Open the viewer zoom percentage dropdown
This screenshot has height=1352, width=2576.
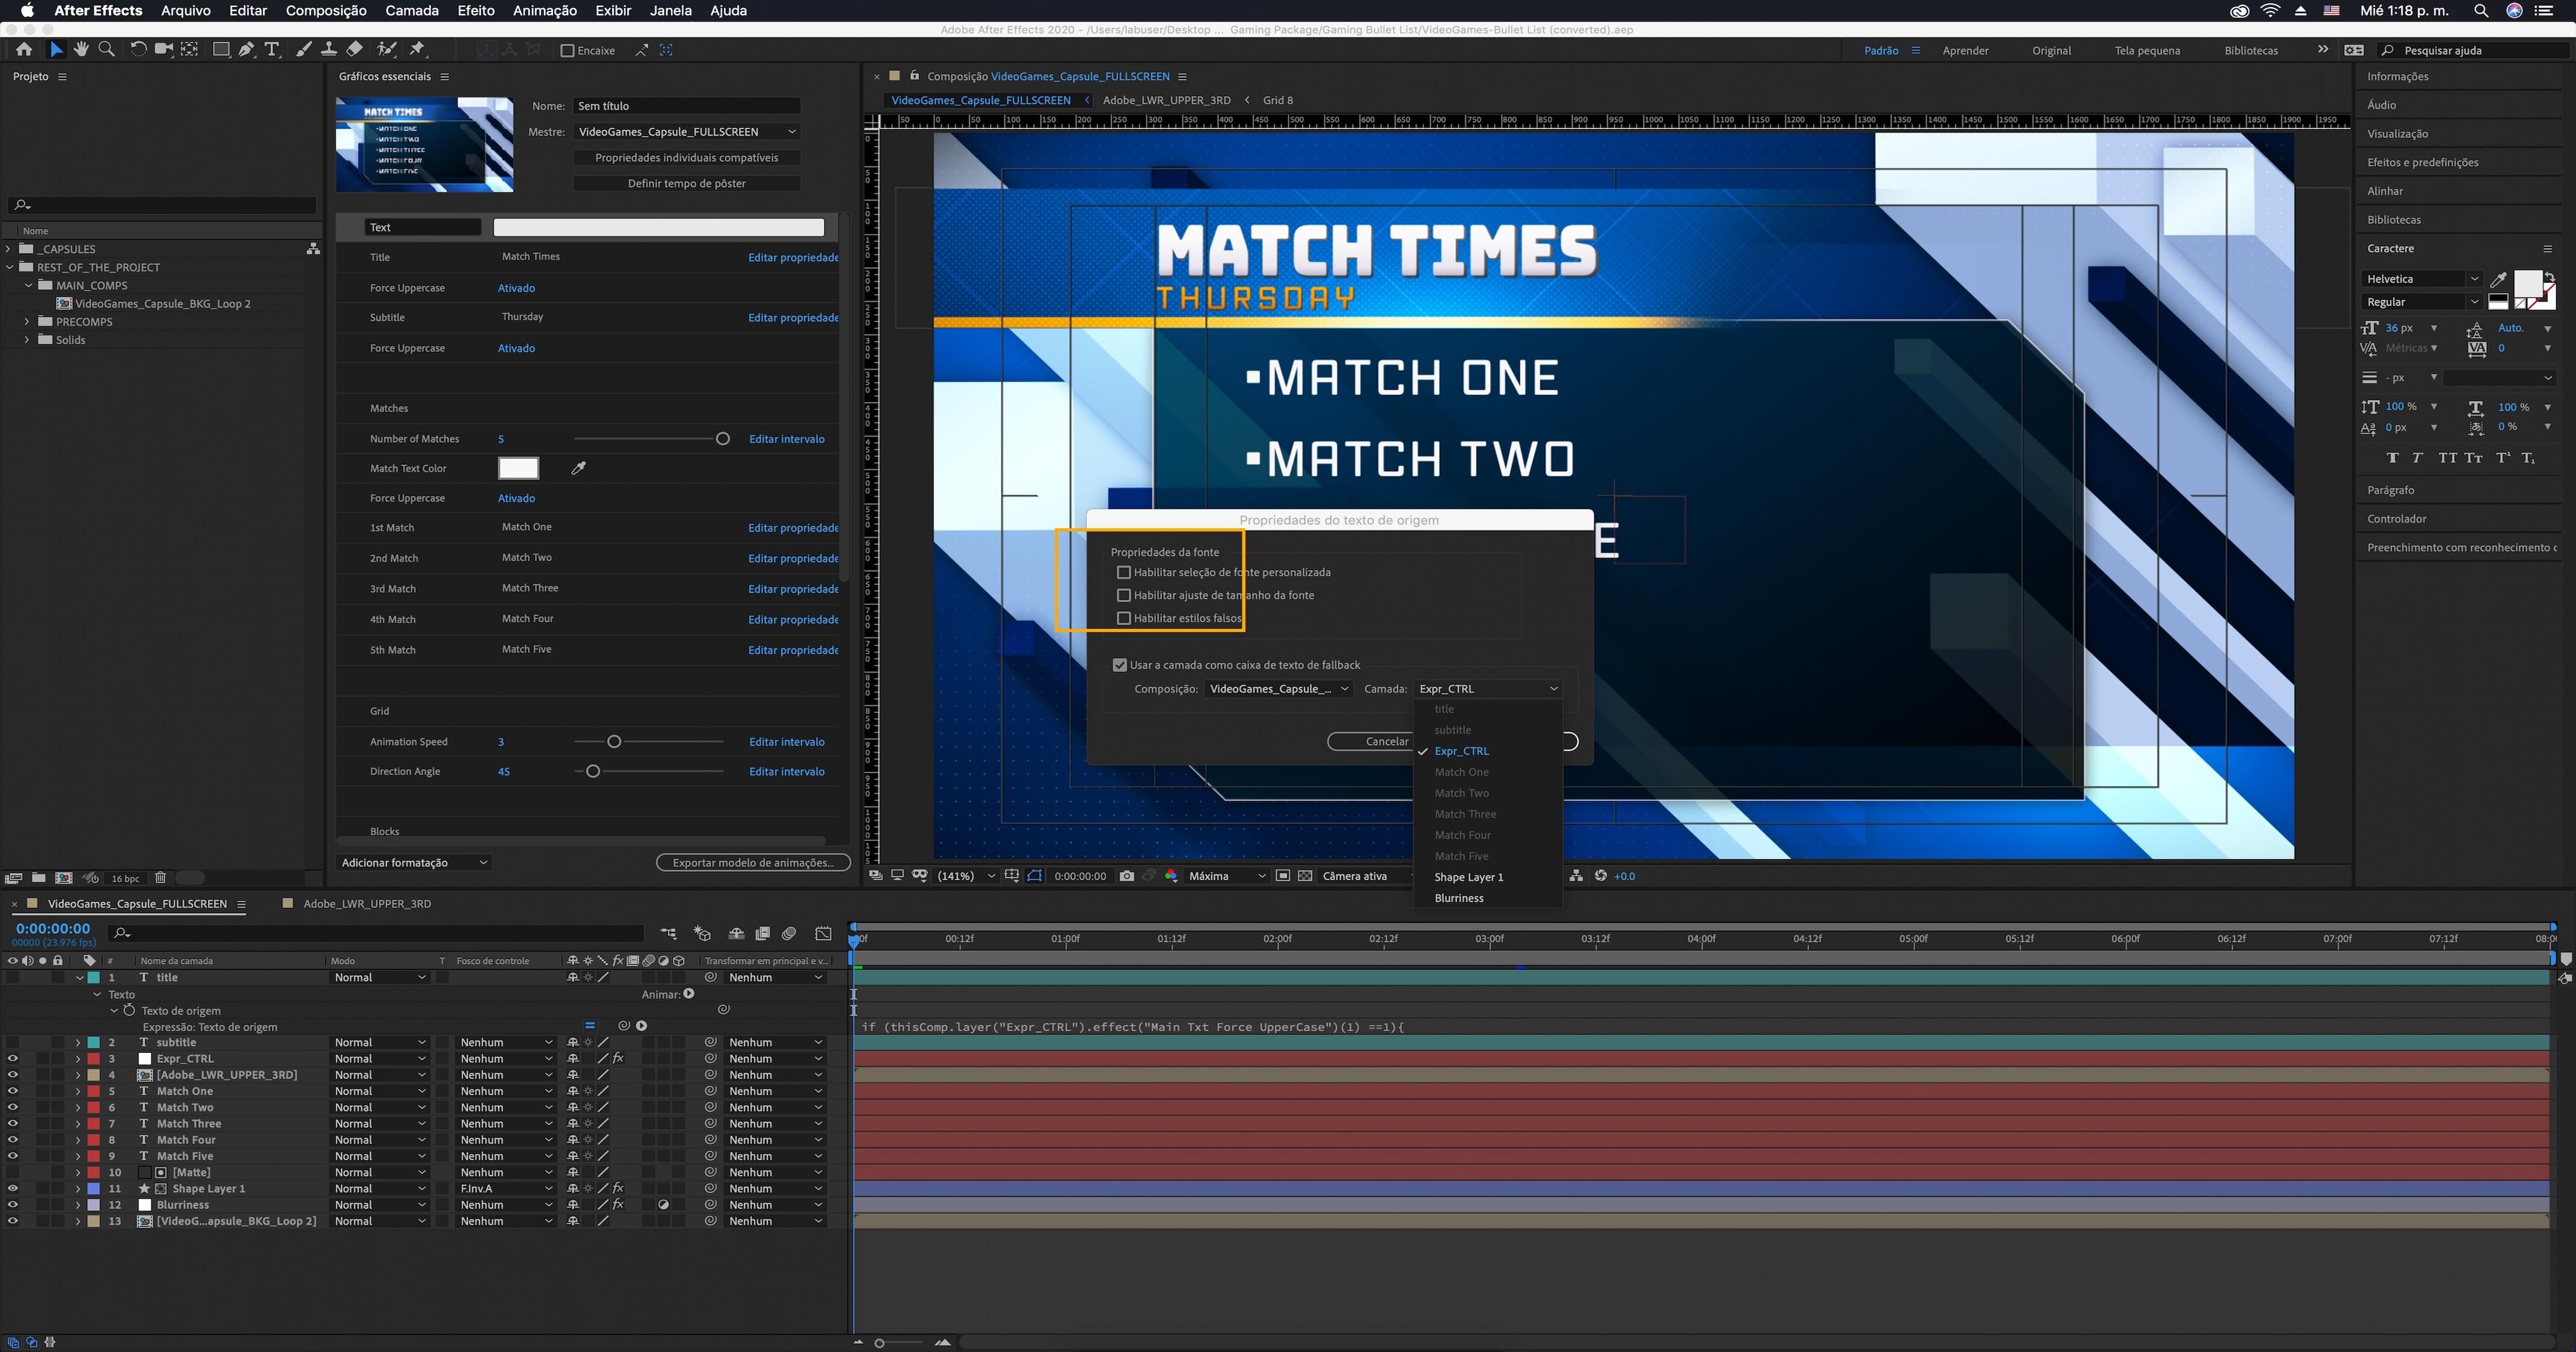coord(965,876)
